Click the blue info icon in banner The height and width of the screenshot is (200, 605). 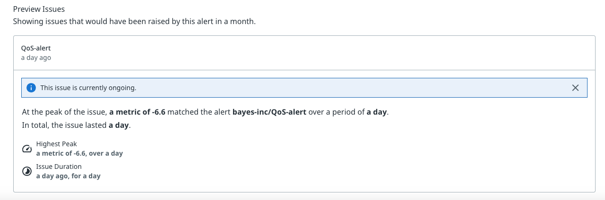31,88
